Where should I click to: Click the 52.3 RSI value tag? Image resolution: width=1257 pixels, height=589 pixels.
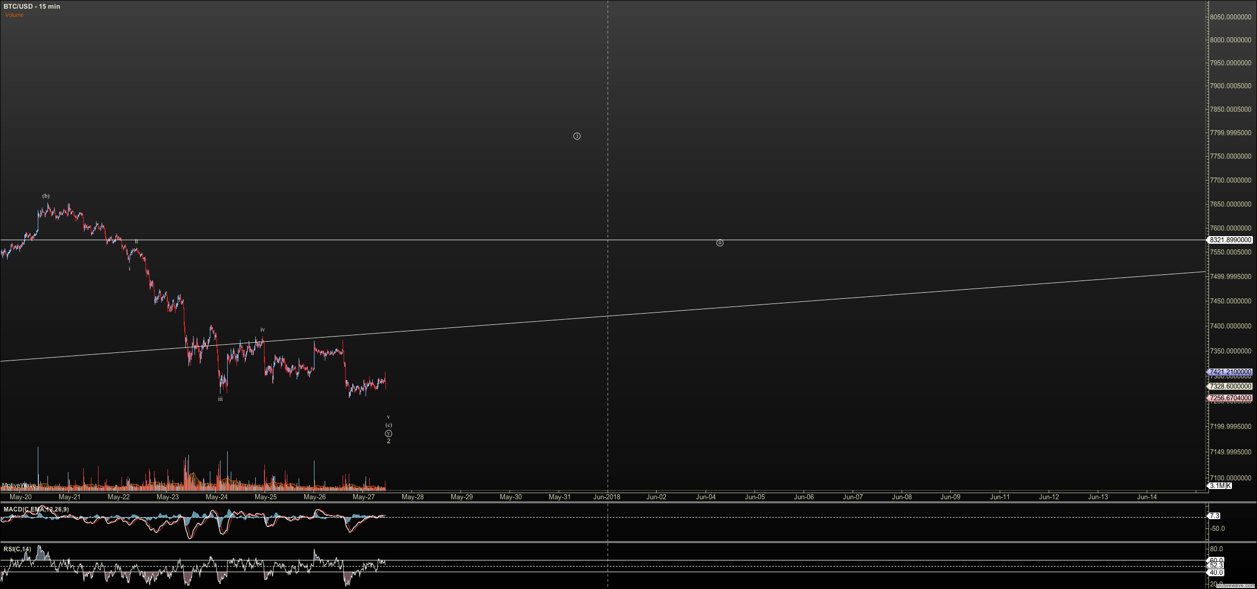click(1216, 565)
